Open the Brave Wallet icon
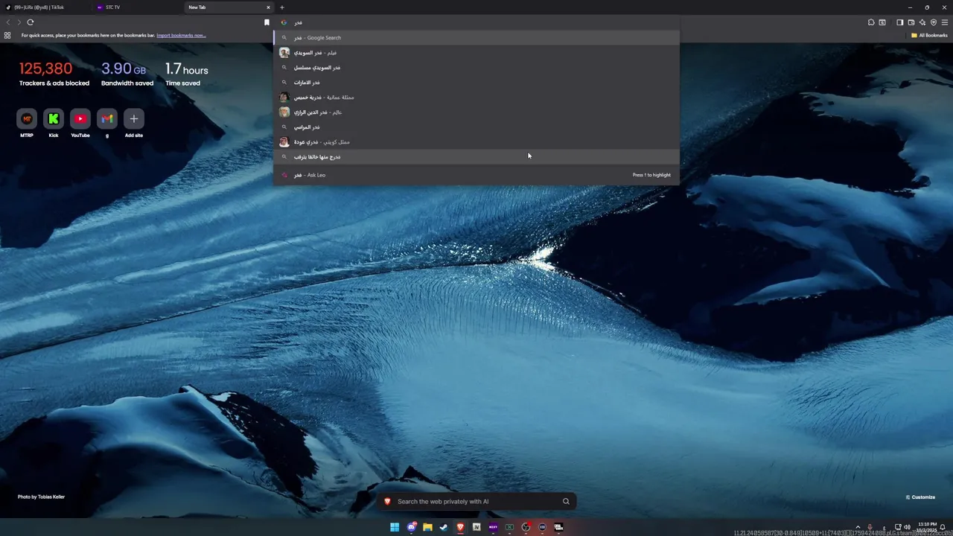This screenshot has width=953, height=536. (911, 22)
